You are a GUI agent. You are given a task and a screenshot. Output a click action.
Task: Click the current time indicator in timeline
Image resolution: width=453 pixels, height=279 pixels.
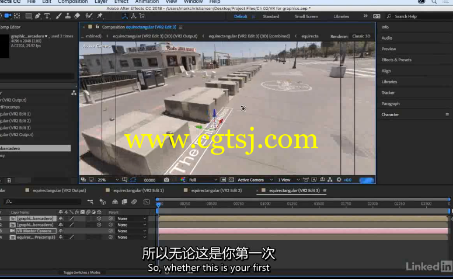(x=158, y=204)
